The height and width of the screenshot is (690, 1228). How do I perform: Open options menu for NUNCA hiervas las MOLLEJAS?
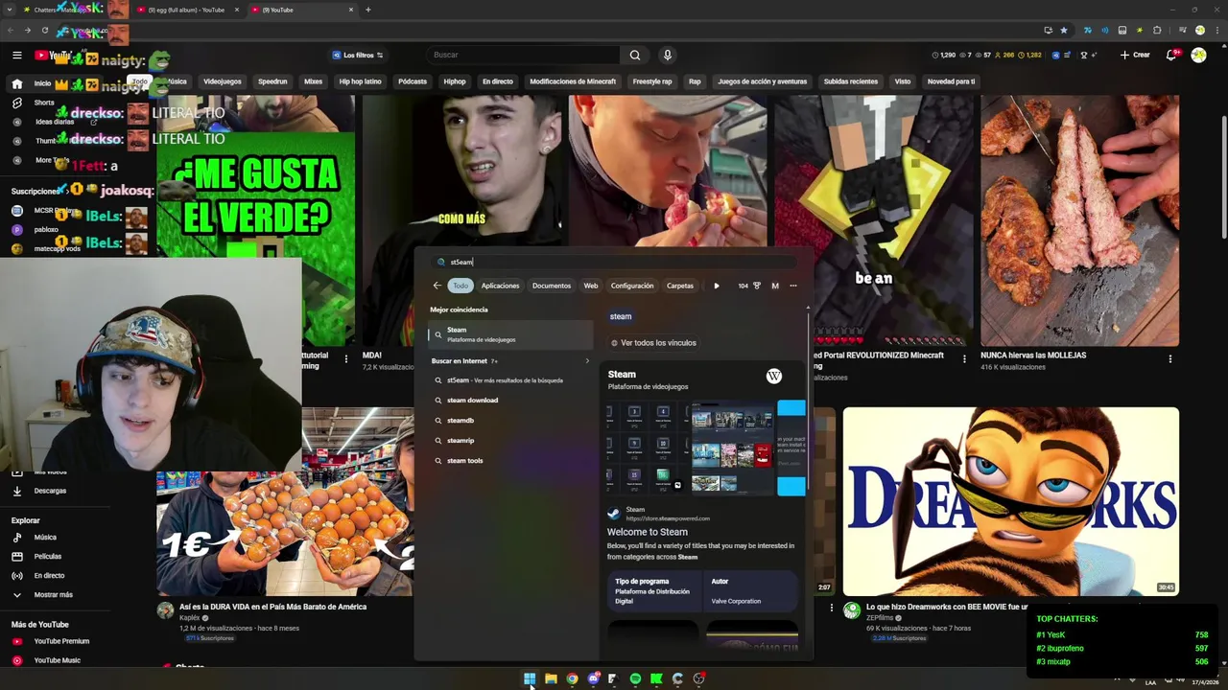(x=1169, y=358)
